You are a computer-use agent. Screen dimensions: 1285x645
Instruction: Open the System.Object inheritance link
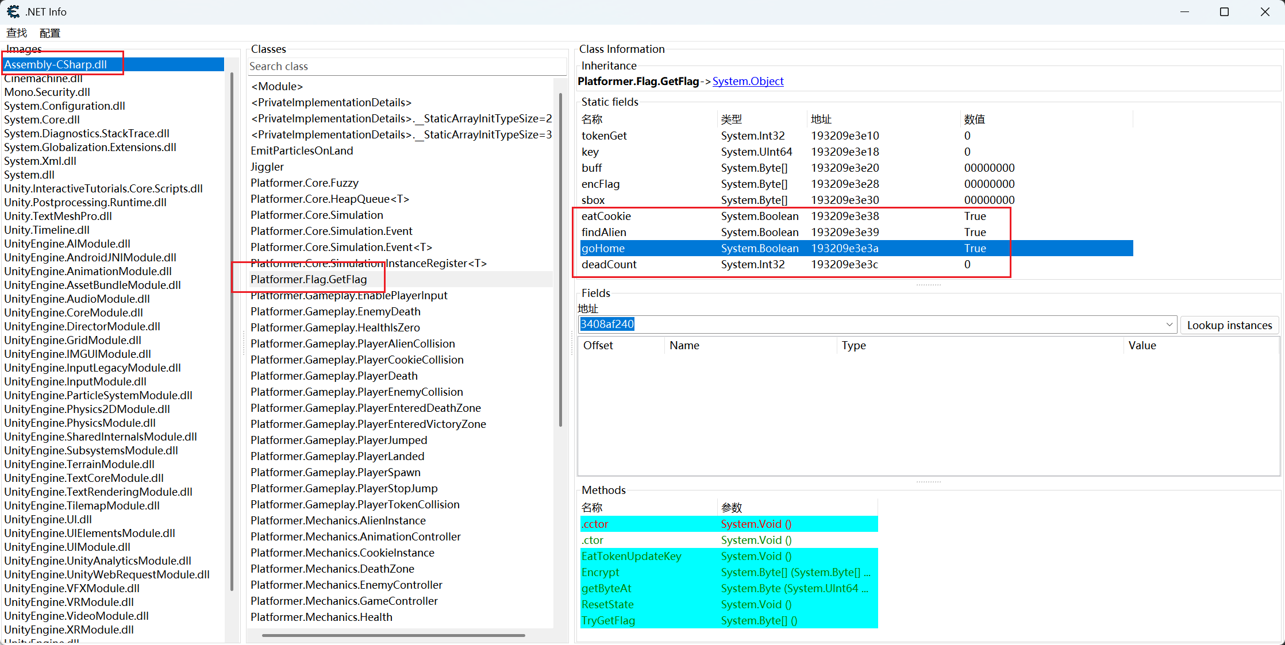[748, 81]
